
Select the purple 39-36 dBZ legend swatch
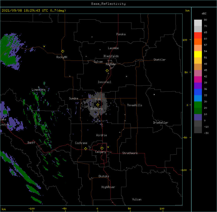coord(198,86)
